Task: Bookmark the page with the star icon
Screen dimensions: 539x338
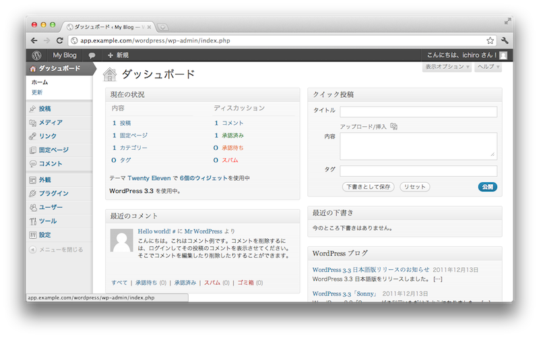Action: pos(490,40)
